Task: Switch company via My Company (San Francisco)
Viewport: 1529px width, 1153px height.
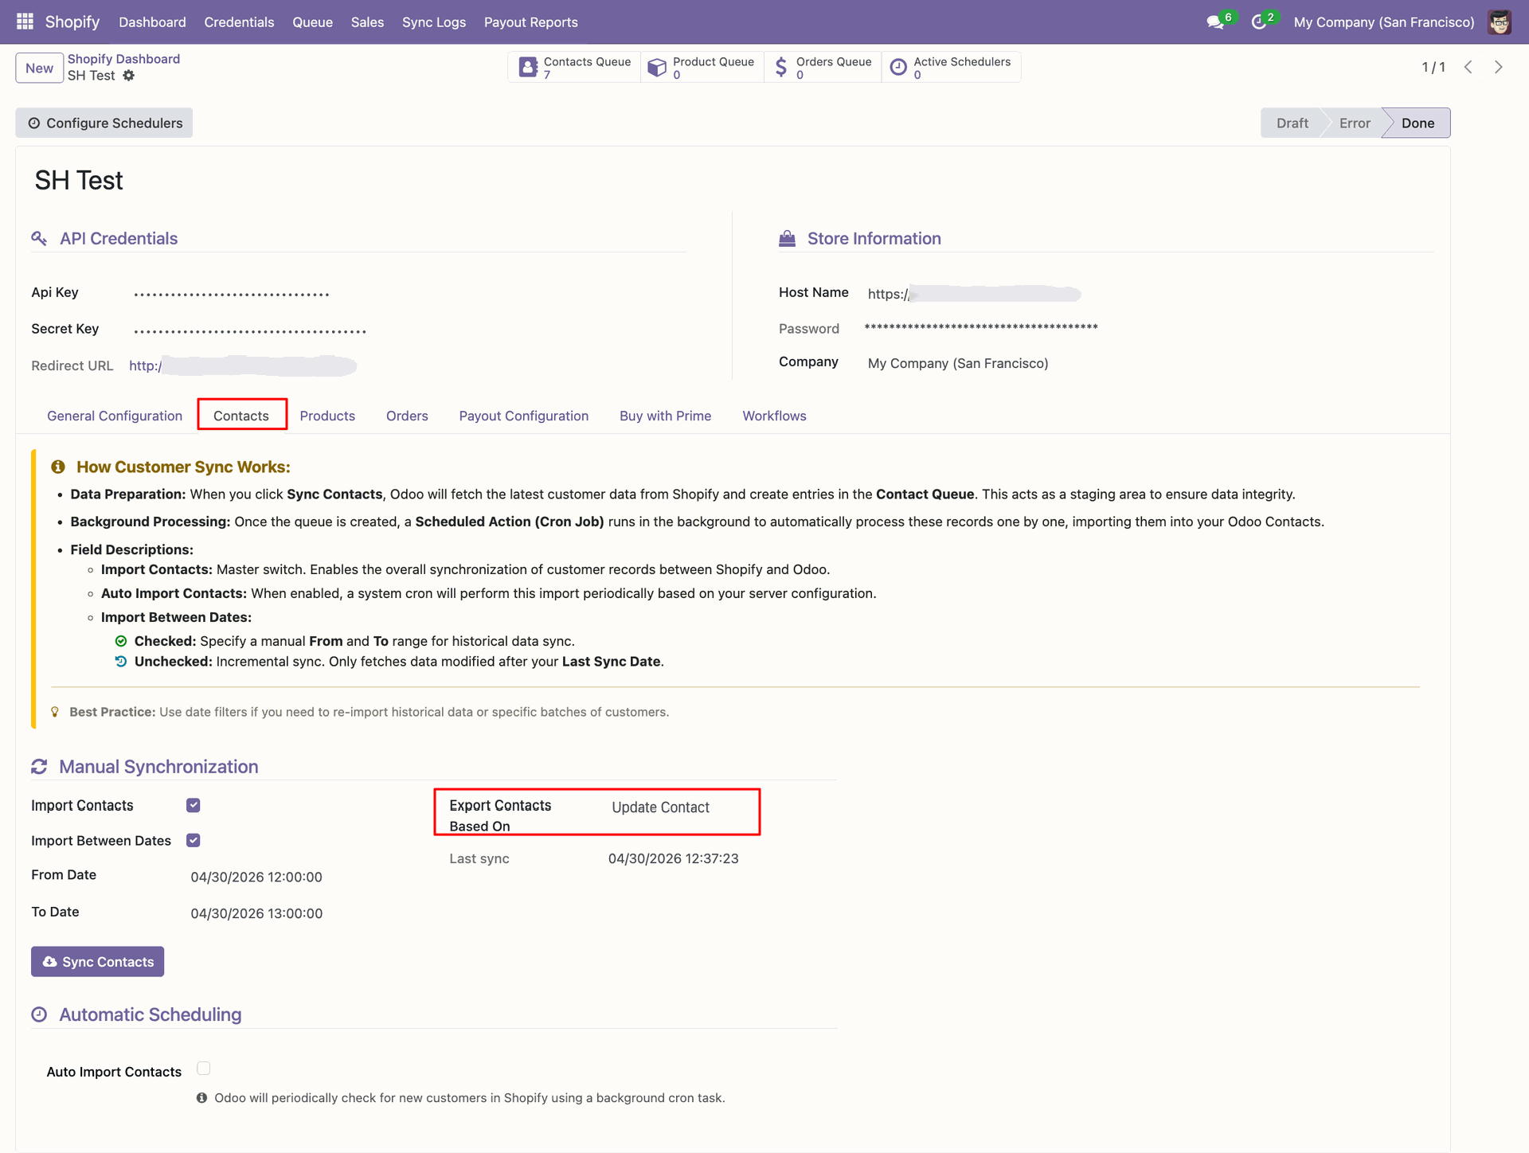Action: pos(1384,22)
